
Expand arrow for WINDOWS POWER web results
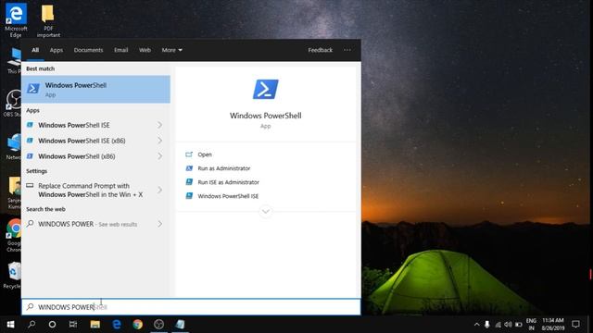160,224
